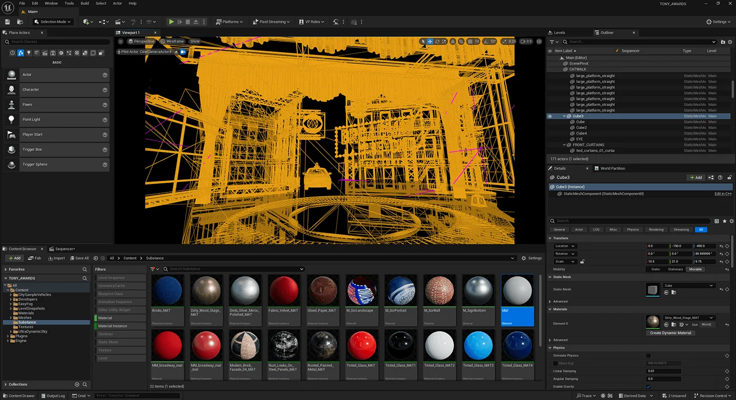Toggle grid snapping icon in viewport toolbar

(x=469, y=42)
